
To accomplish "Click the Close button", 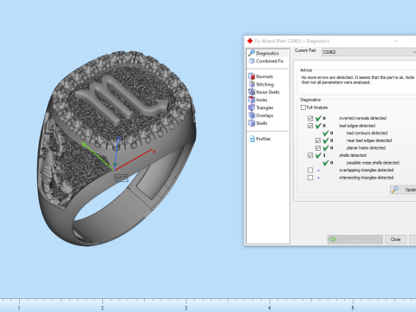I will point(395,239).
